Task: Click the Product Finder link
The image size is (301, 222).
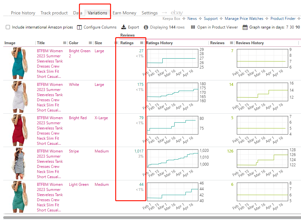Action: [x=283, y=19]
